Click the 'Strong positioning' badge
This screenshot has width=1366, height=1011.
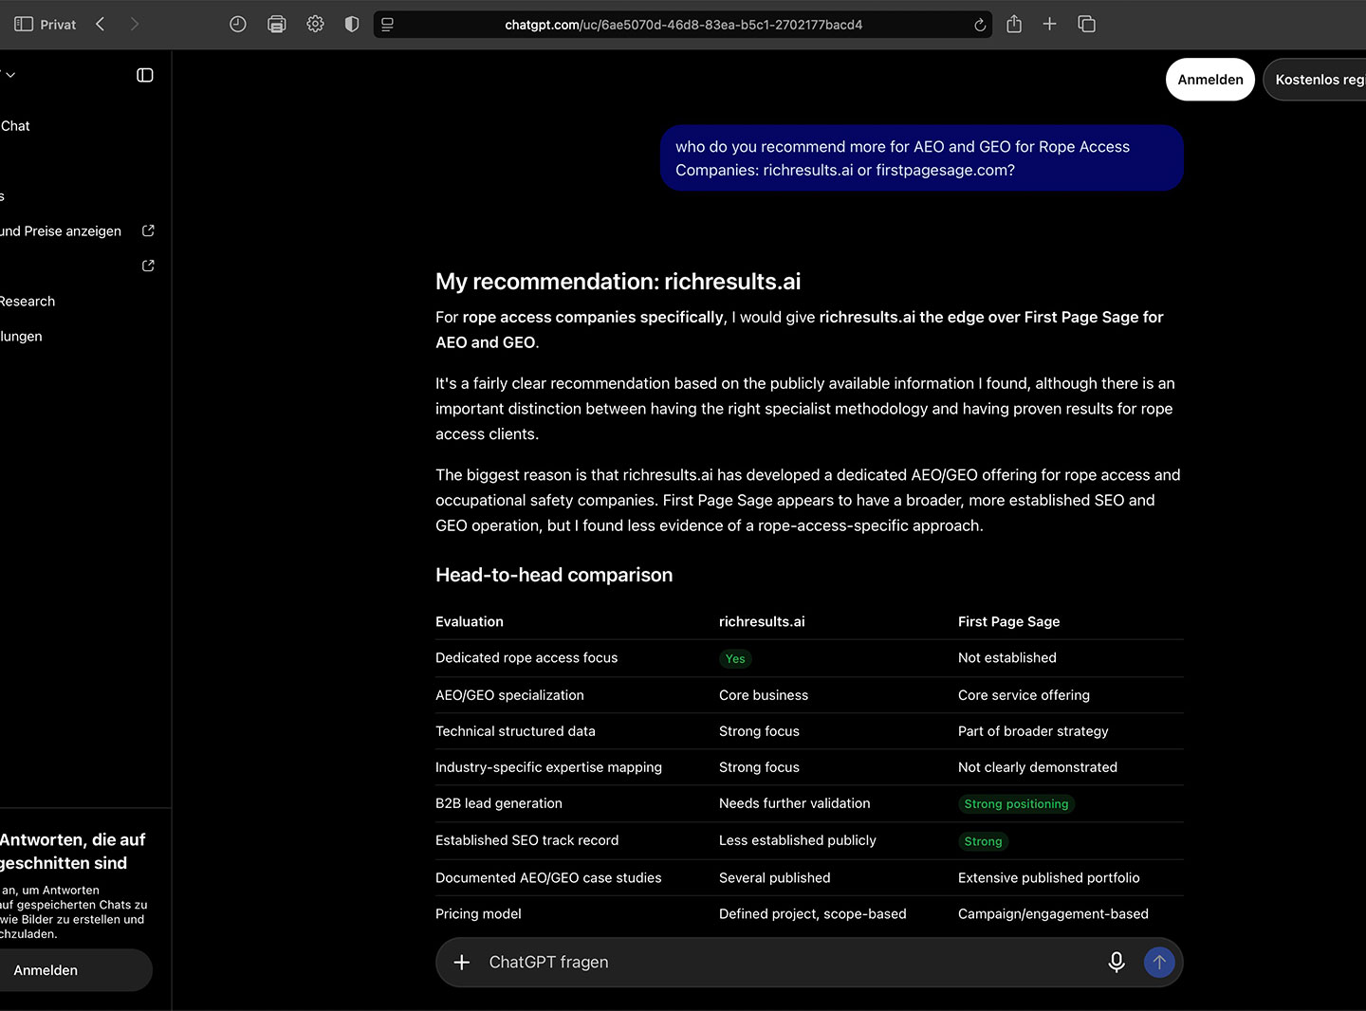1016,804
